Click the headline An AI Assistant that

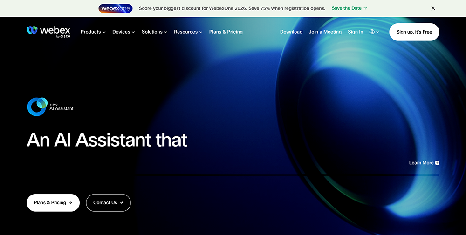coord(107,140)
